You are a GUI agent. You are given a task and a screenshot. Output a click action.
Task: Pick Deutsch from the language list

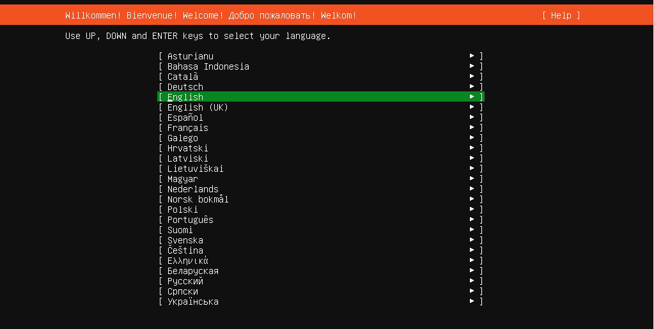pos(185,87)
